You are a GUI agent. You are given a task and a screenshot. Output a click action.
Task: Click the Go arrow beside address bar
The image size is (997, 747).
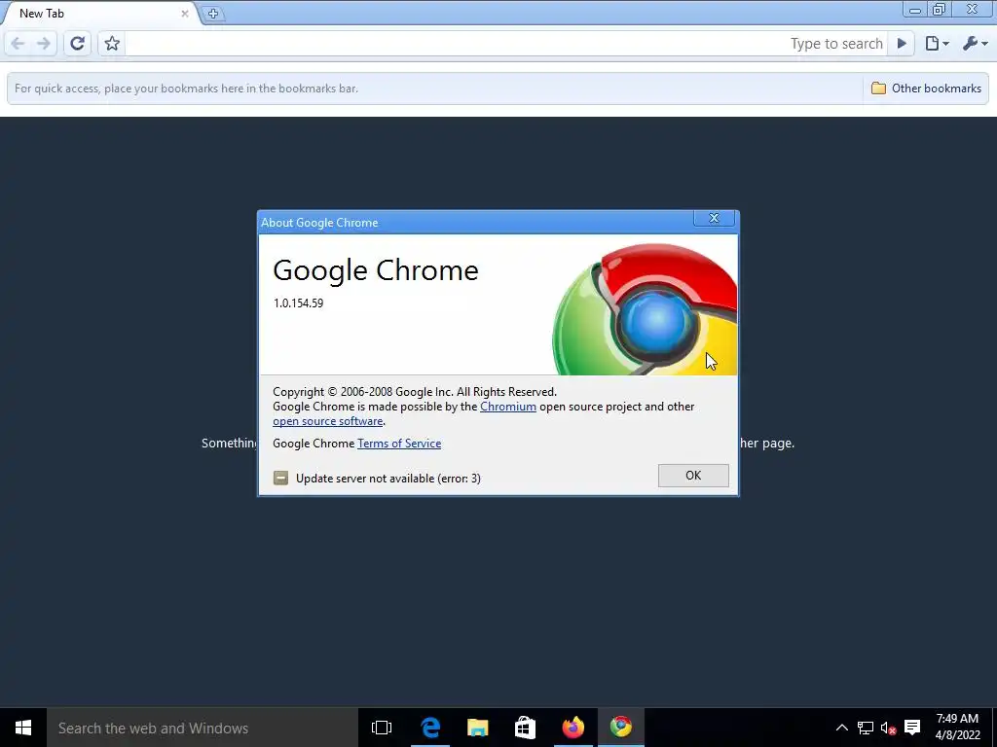[x=902, y=43]
